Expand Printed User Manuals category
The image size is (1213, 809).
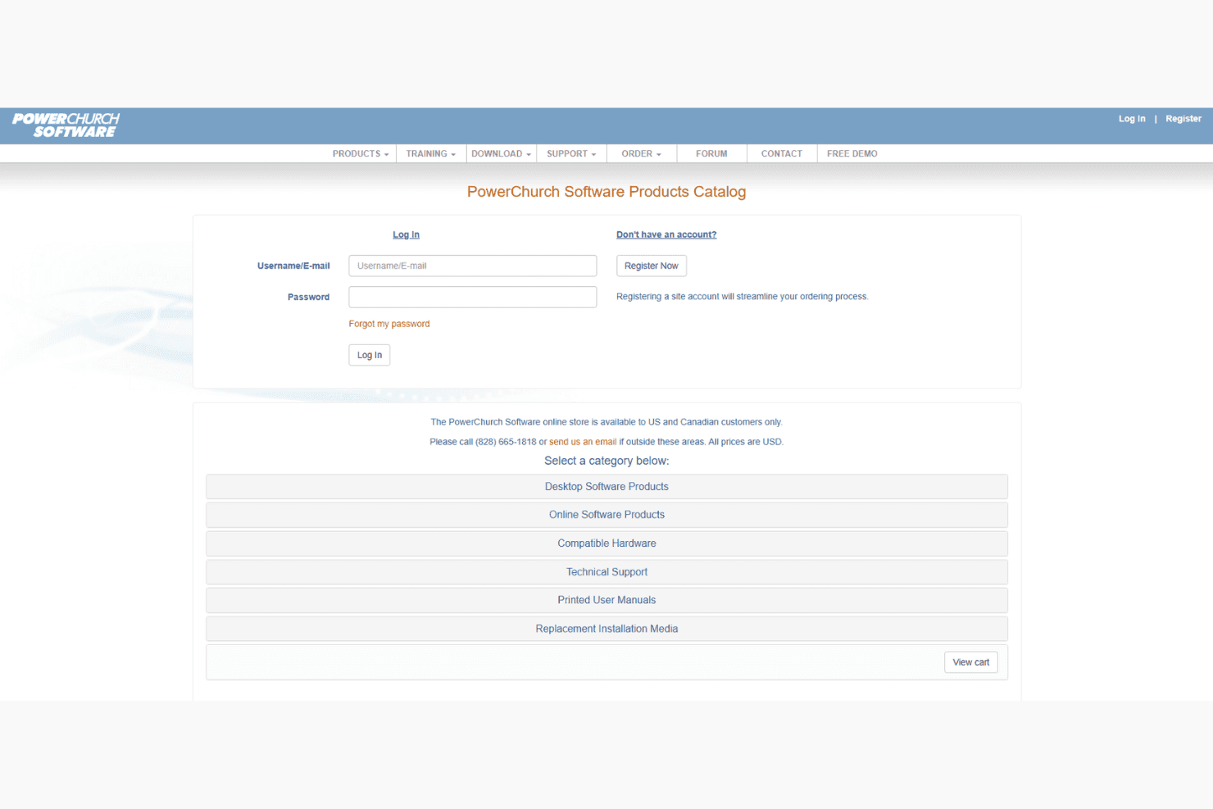[x=606, y=600]
